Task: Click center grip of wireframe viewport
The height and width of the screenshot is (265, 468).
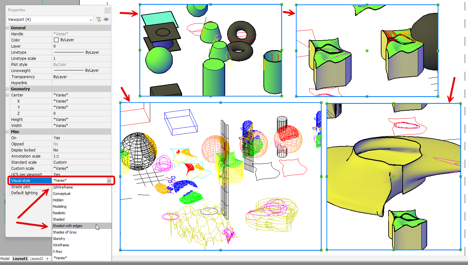Action: 221,177
